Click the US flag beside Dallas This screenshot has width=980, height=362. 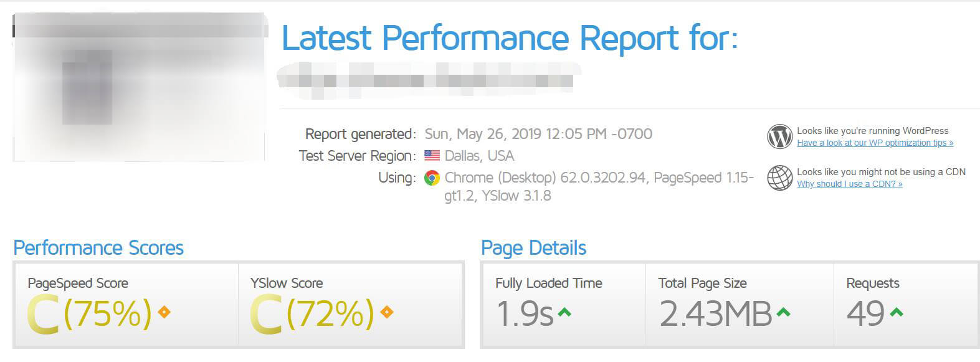[432, 156]
